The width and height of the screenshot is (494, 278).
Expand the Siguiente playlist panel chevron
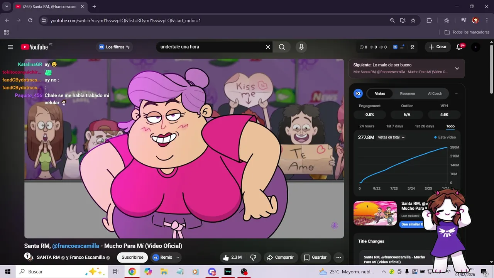[457, 69]
